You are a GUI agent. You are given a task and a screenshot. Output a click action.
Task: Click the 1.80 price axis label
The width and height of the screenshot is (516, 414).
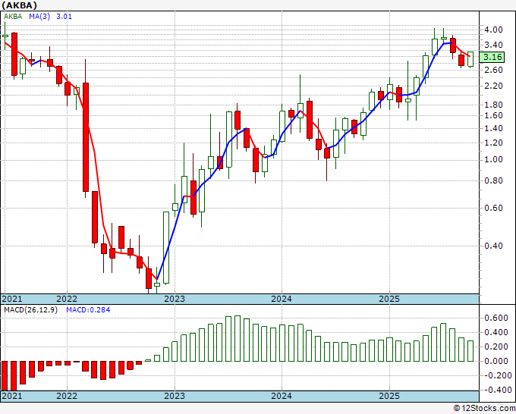(493, 105)
